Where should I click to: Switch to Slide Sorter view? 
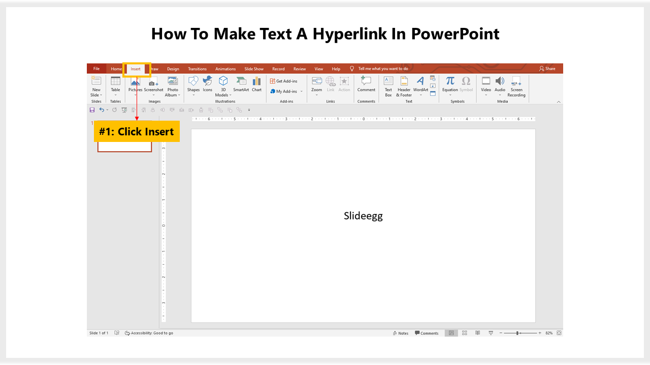pyautogui.click(x=465, y=333)
